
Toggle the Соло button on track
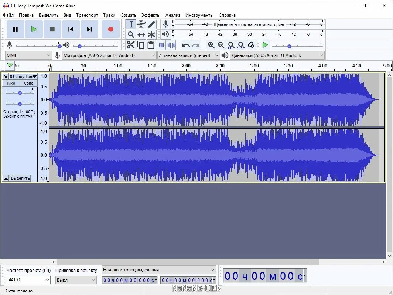click(28, 83)
